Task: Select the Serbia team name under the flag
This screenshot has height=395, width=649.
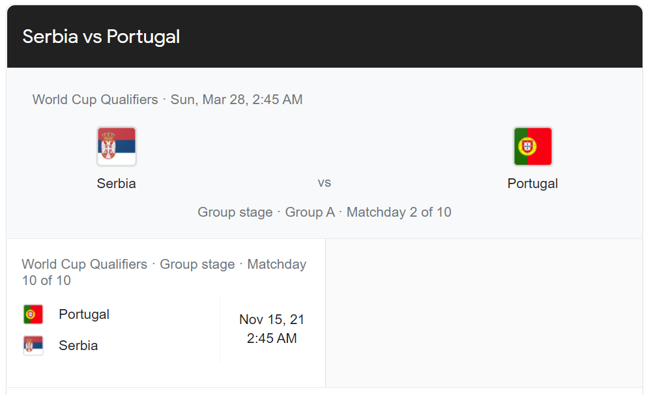Action: coord(116,184)
